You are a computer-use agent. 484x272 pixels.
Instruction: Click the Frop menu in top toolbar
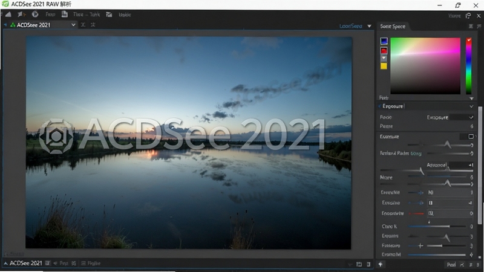click(x=50, y=14)
